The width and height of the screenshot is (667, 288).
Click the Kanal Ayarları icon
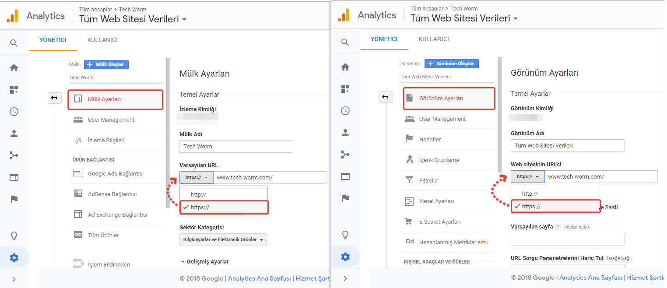coord(409,201)
